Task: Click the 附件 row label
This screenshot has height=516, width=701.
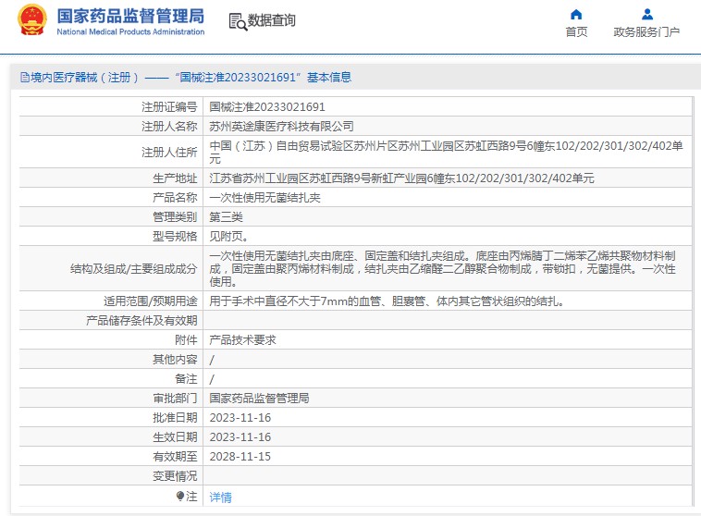Action: pos(186,339)
